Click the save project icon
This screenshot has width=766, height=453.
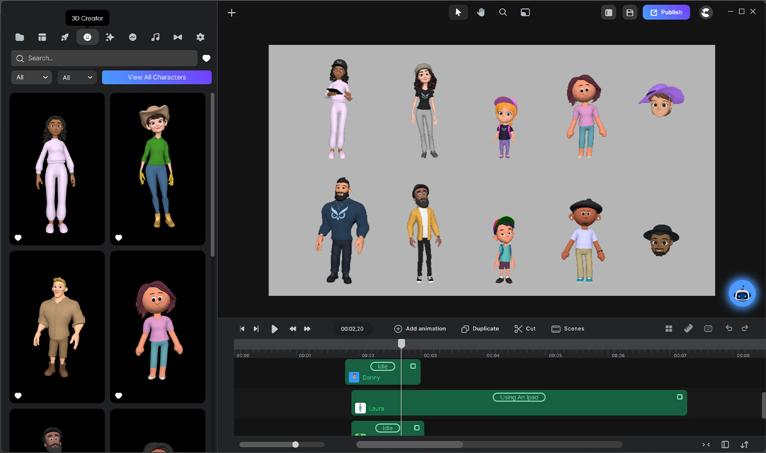pos(630,13)
